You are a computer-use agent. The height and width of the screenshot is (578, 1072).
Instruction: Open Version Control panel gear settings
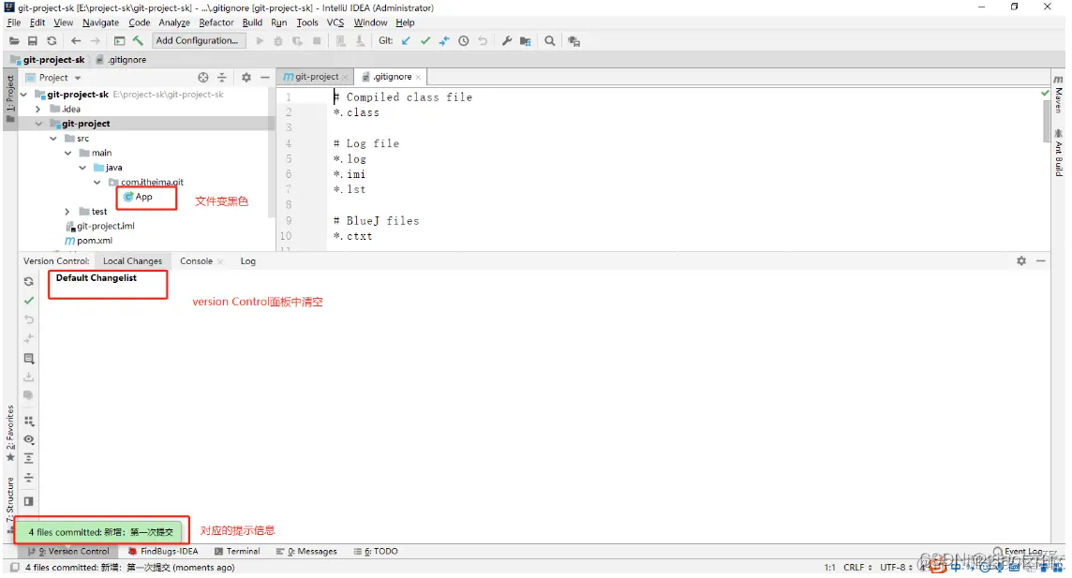click(x=1021, y=261)
